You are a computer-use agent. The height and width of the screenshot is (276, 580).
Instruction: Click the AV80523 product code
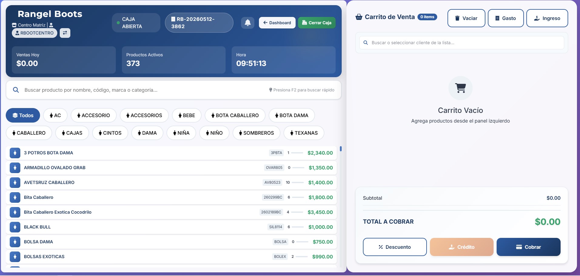click(x=272, y=182)
